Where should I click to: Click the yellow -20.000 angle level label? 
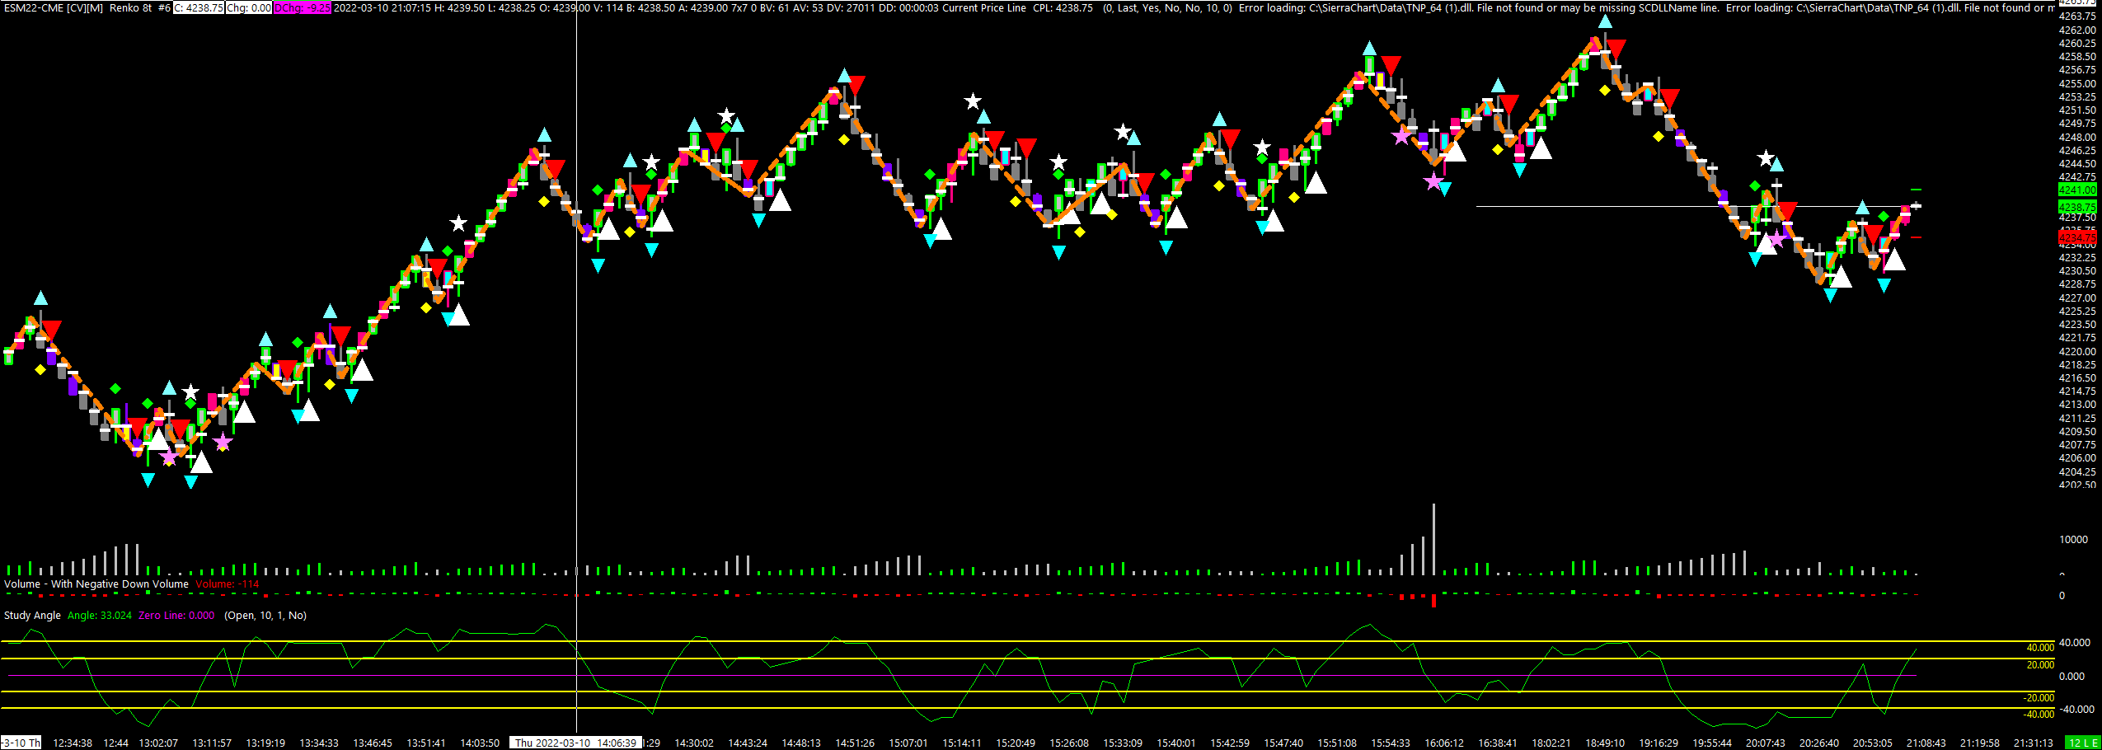(2039, 698)
